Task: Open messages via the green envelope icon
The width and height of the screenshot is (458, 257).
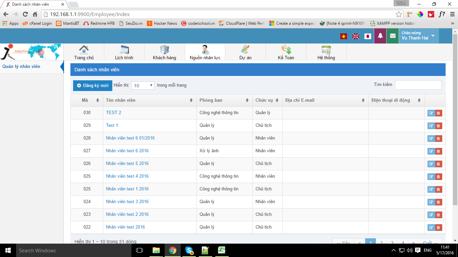Action: tap(392, 36)
